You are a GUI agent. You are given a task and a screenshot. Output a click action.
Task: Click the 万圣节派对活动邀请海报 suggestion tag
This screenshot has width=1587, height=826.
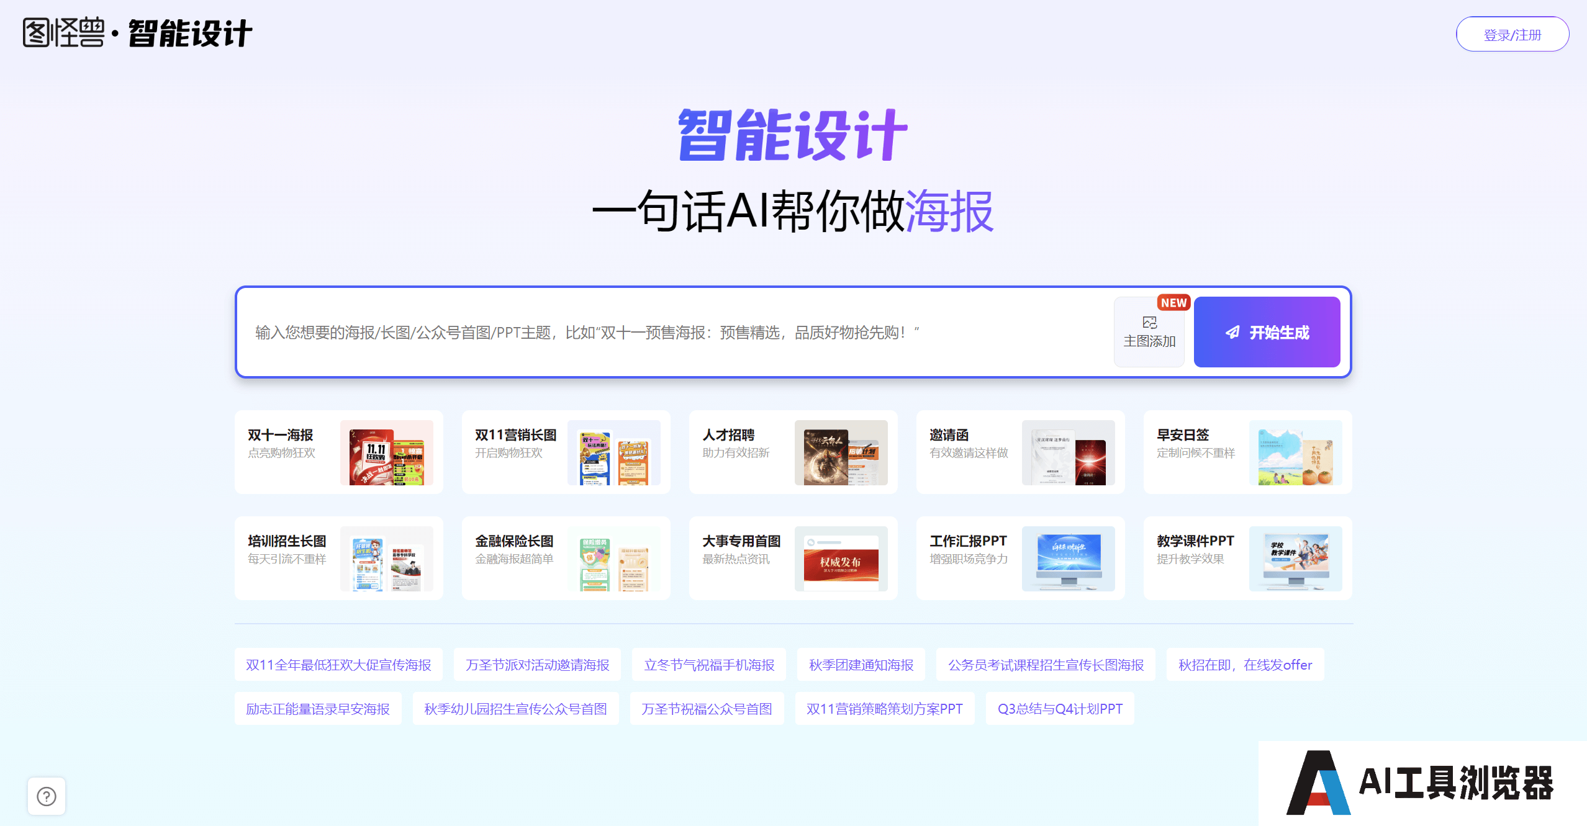click(537, 665)
